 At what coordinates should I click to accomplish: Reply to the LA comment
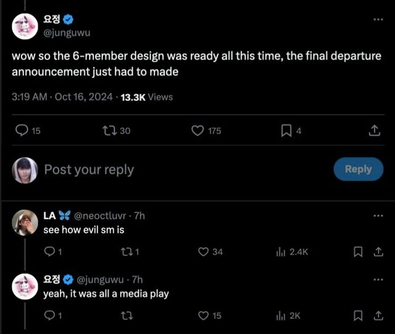click(x=50, y=251)
